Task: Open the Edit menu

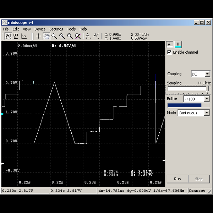Action: pyautogui.click(x=16, y=29)
